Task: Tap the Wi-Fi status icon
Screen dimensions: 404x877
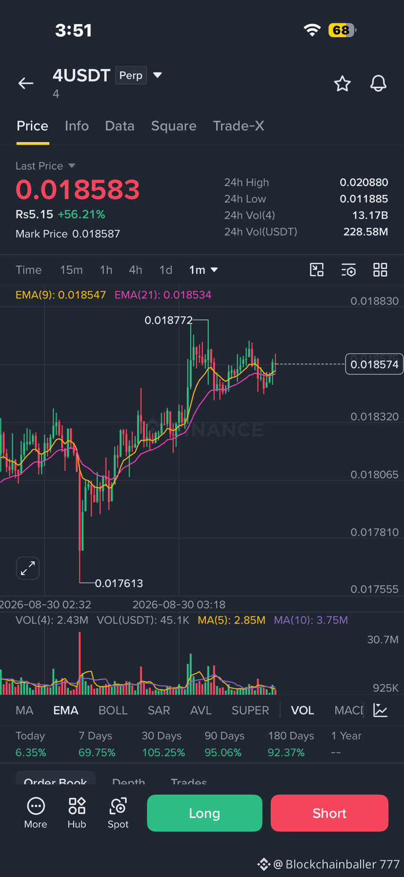Action: tap(312, 30)
